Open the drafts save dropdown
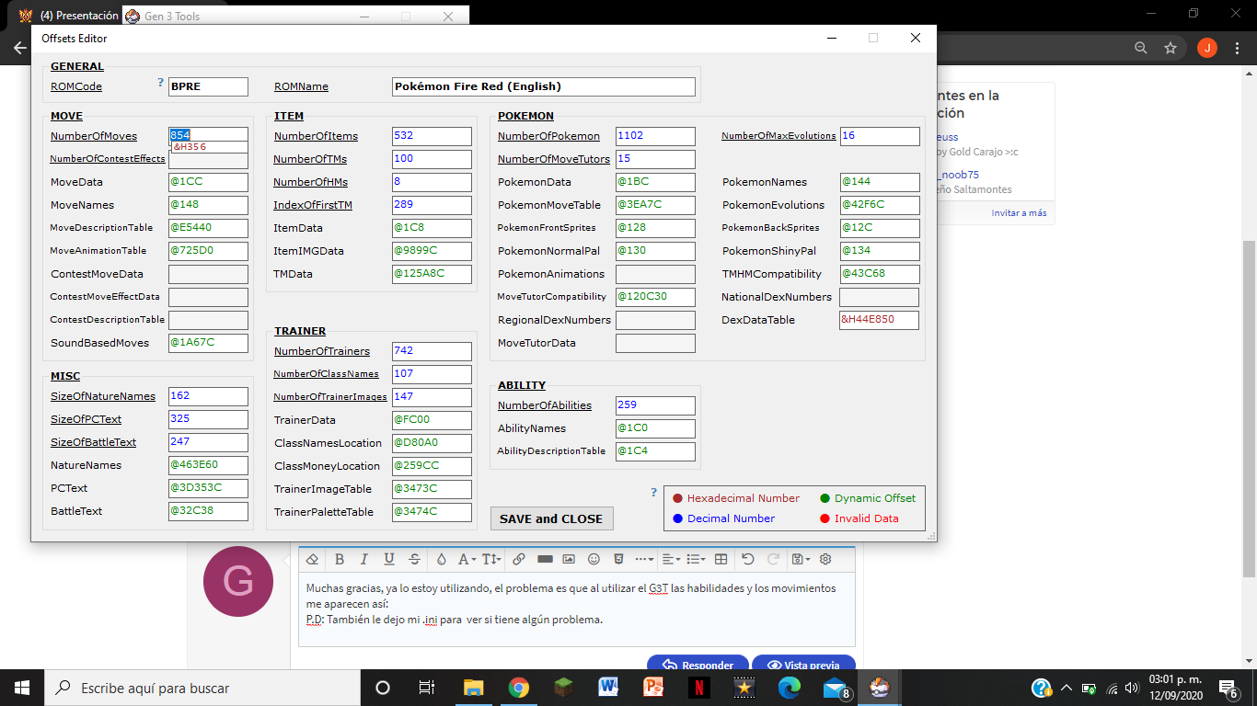Image resolution: width=1257 pixels, height=706 pixels. pyautogui.click(x=800, y=559)
